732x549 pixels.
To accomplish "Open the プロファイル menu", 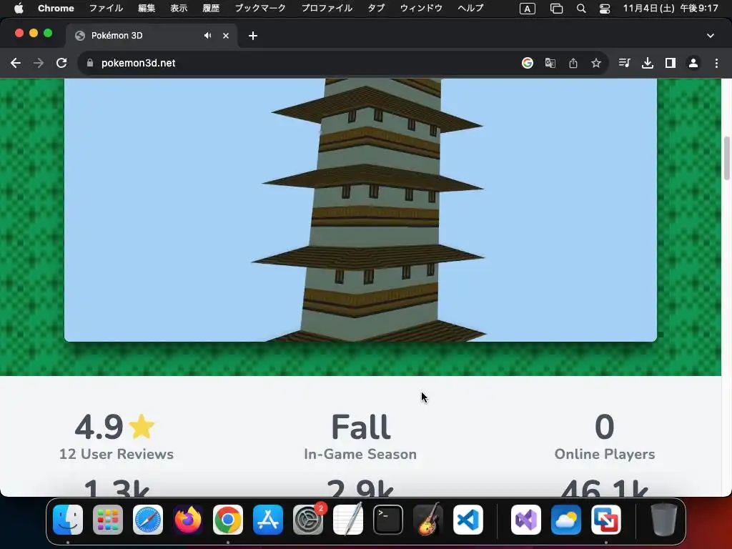I will (327, 8).
